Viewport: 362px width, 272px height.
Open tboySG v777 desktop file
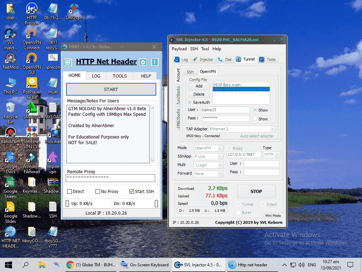pos(53,237)
